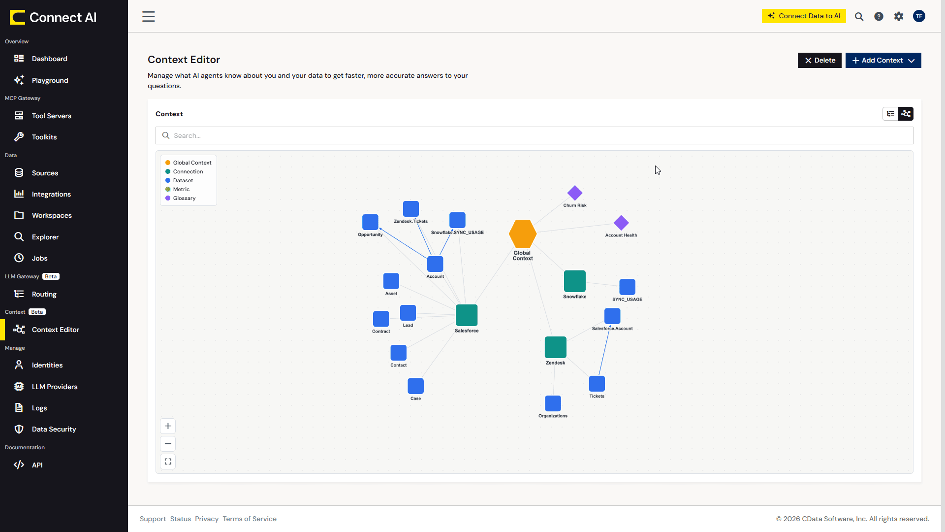Screen dimensions: 945x532
Task: Open the help question mark icon
Action: [879, 16]
